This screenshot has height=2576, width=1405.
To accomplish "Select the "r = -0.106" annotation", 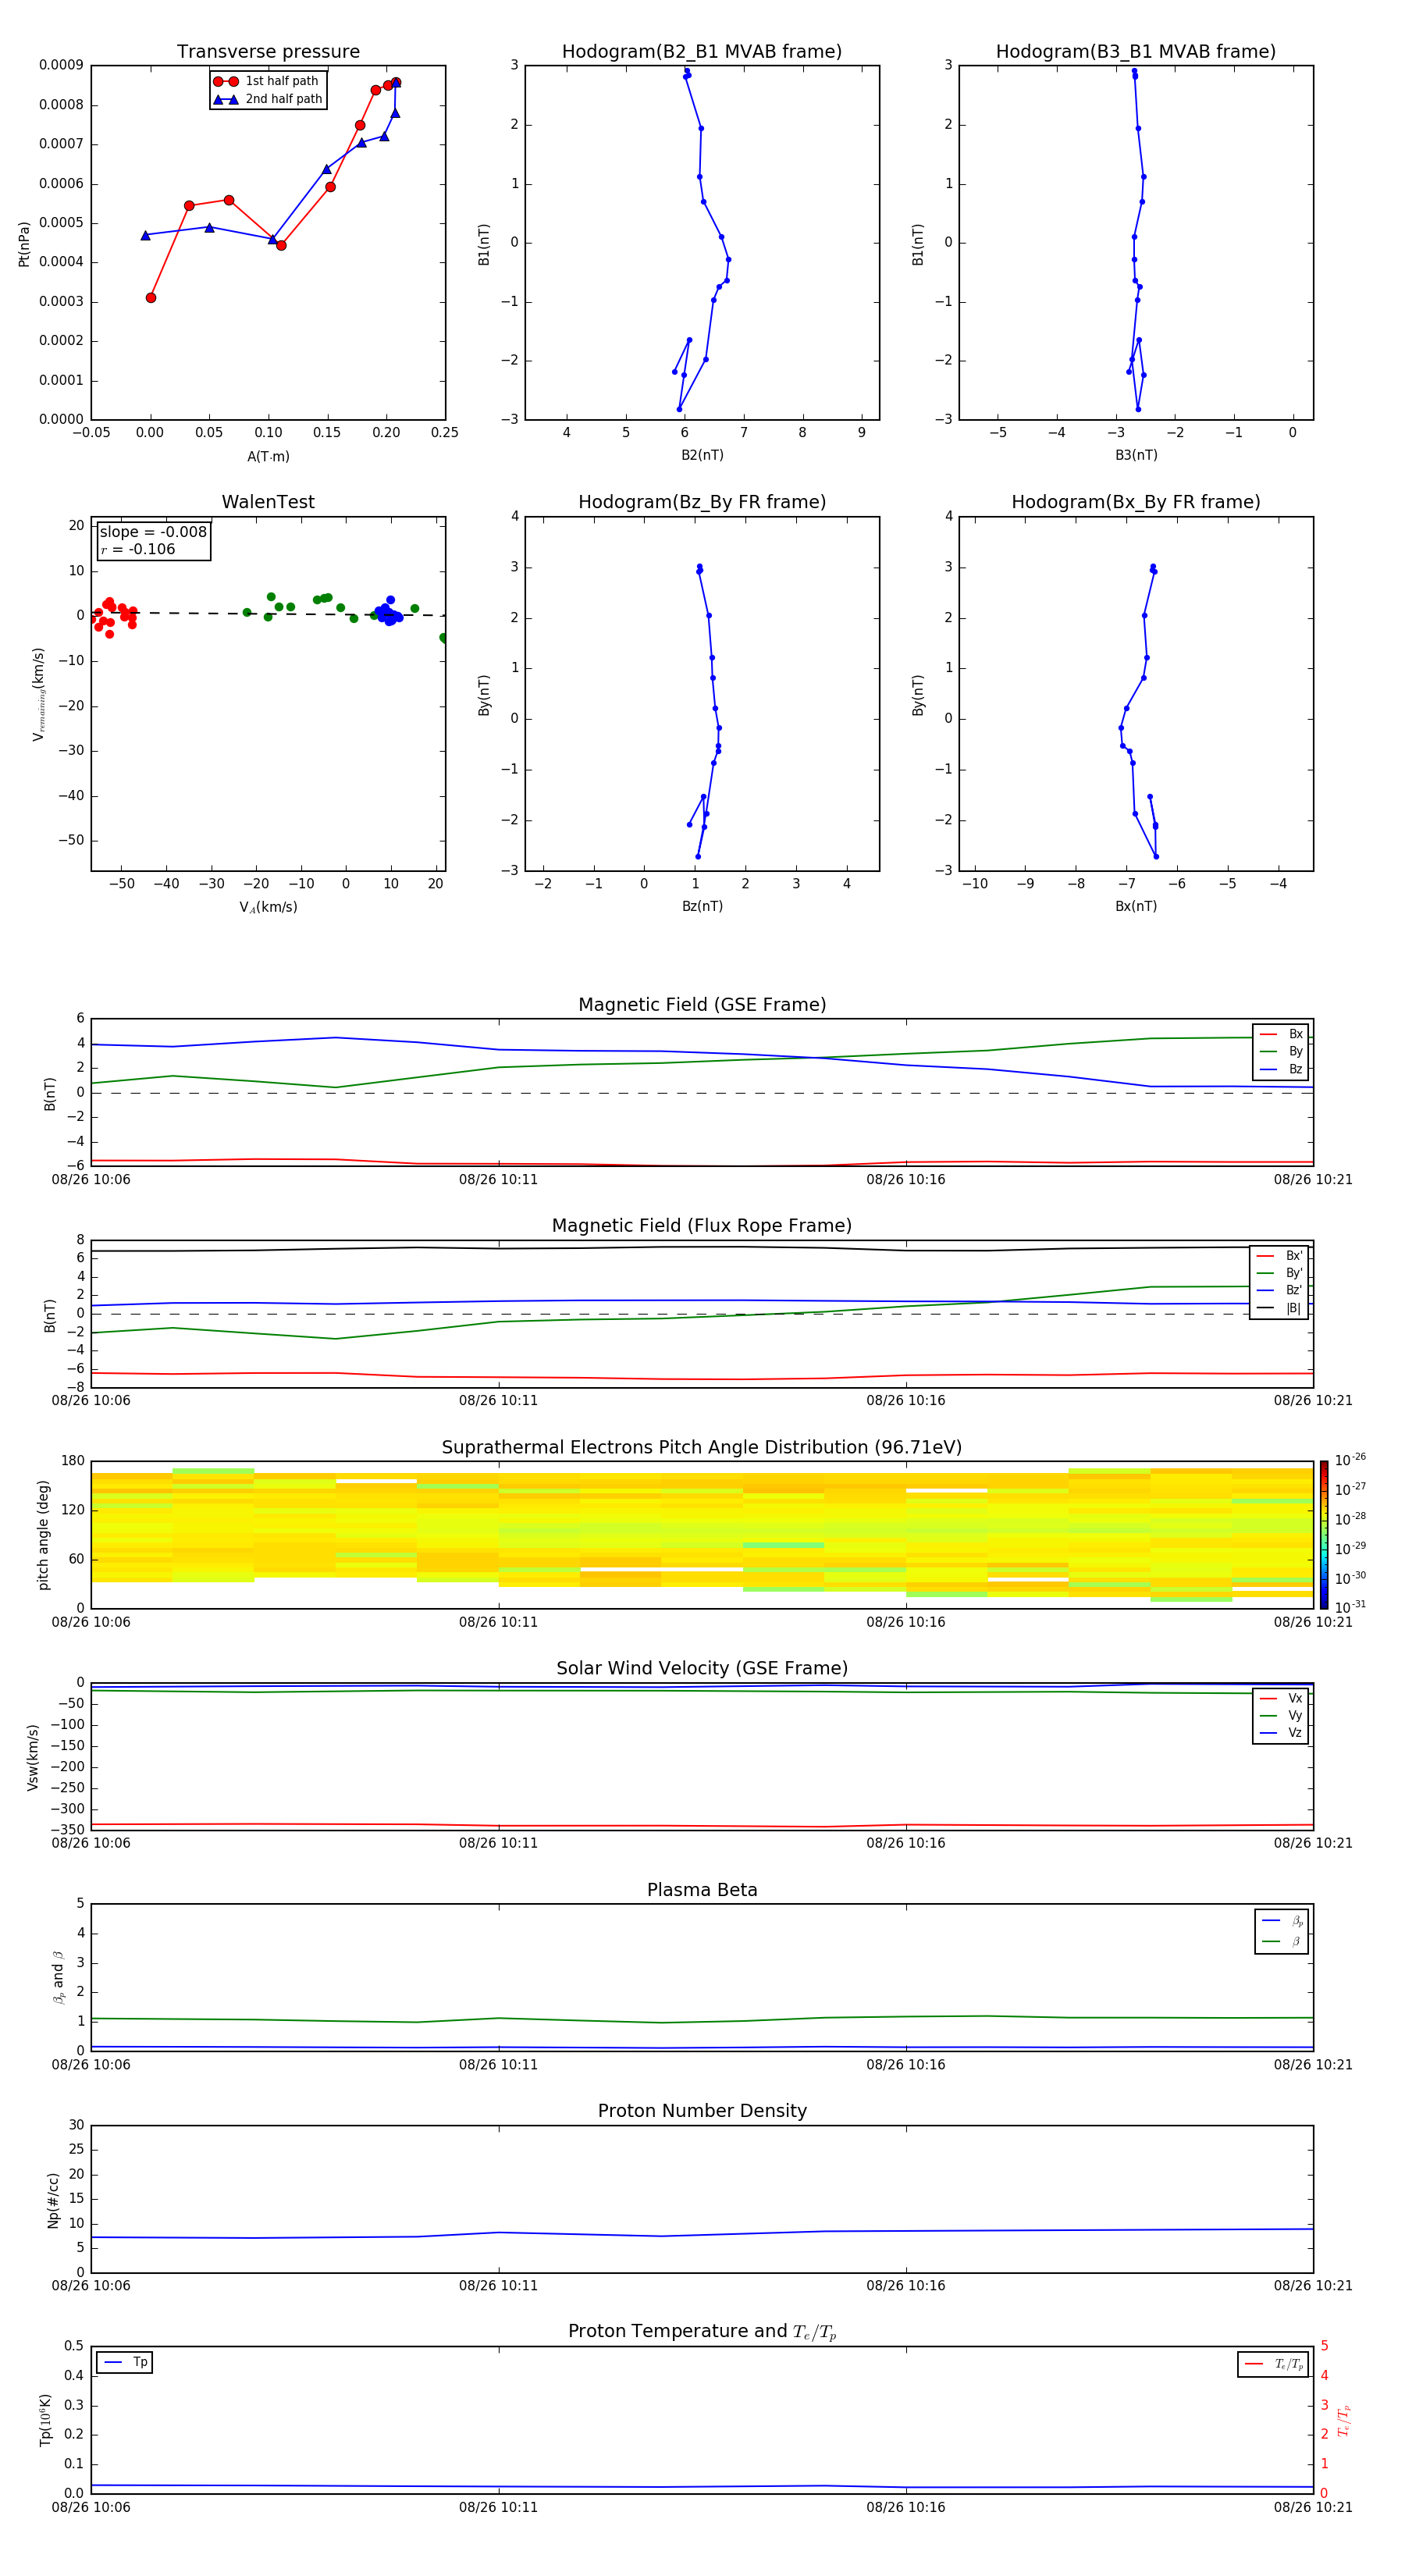I will [138, 549].
